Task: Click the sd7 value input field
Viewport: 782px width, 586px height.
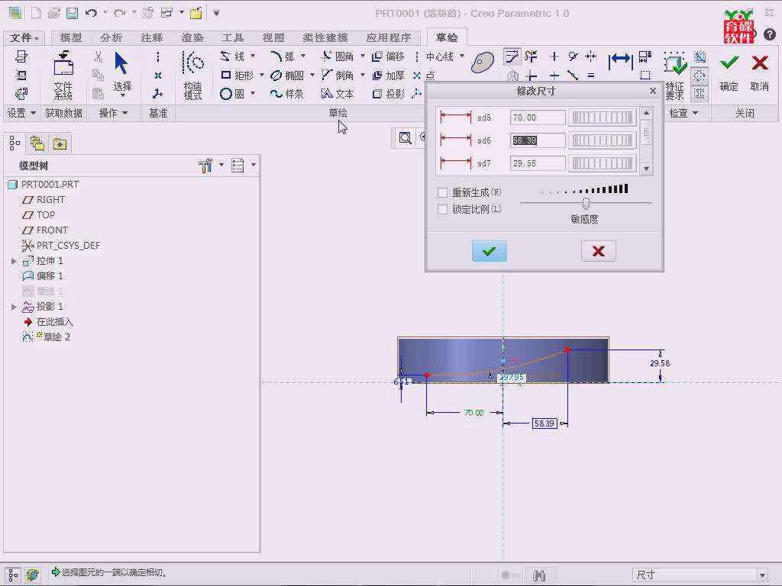Action: coord(538,163)
